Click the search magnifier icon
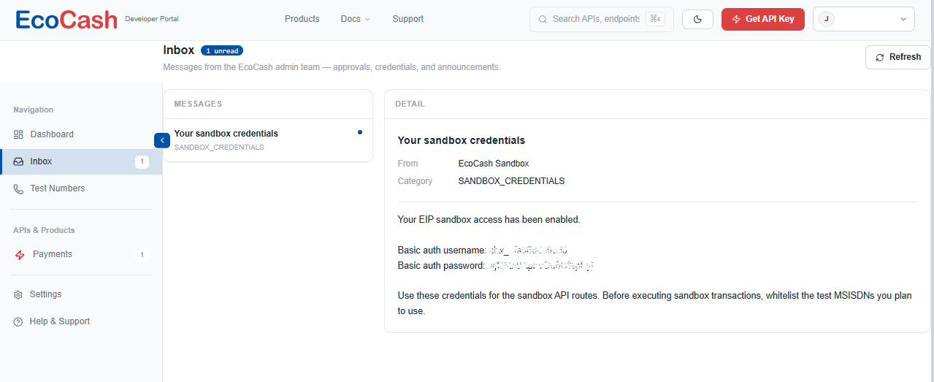 pyautogui.click(x=543, y=19)
